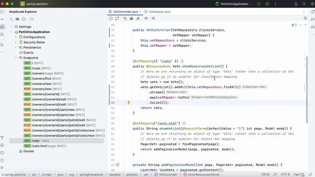The width and height of the screenshot is (315, 177).
Task: Collapse the Endpoints node
Action: click(x=16, y=58)
